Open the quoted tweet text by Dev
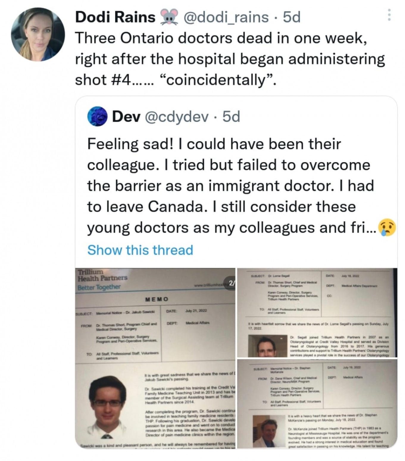The width and height of the screenshot is (405, 461). [229, 186]
